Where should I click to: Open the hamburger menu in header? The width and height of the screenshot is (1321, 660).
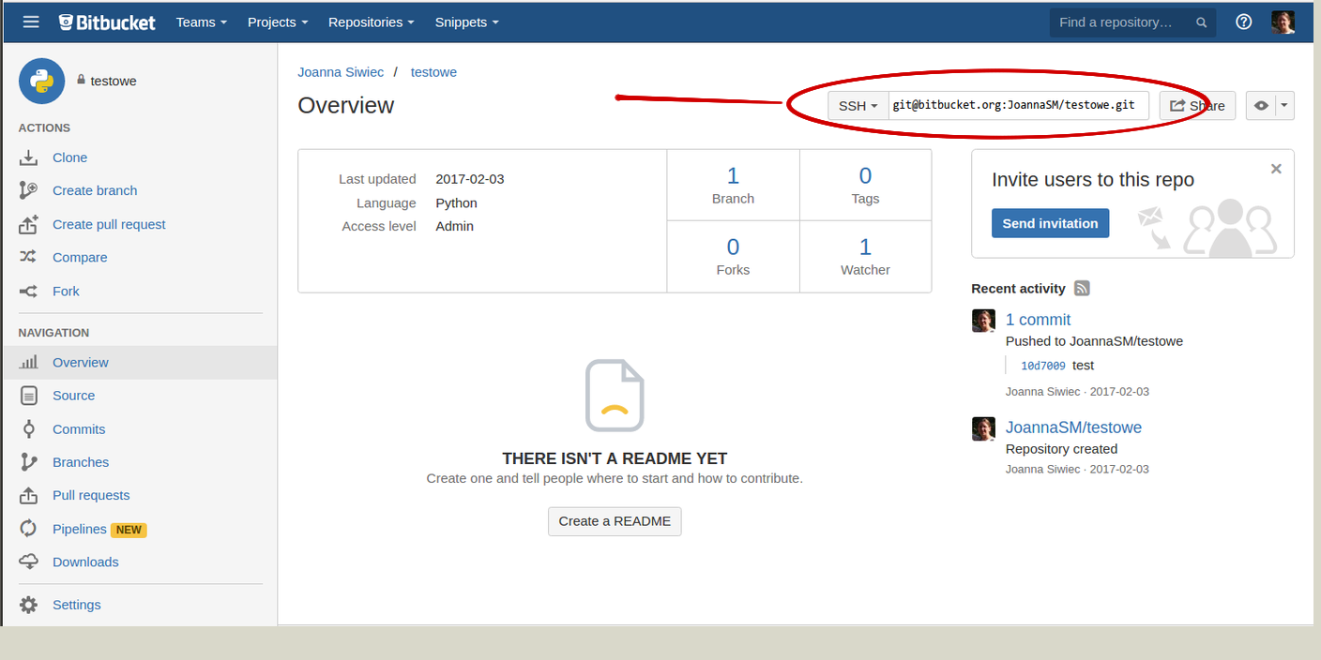pyautogui.click(x=31, y=22)
